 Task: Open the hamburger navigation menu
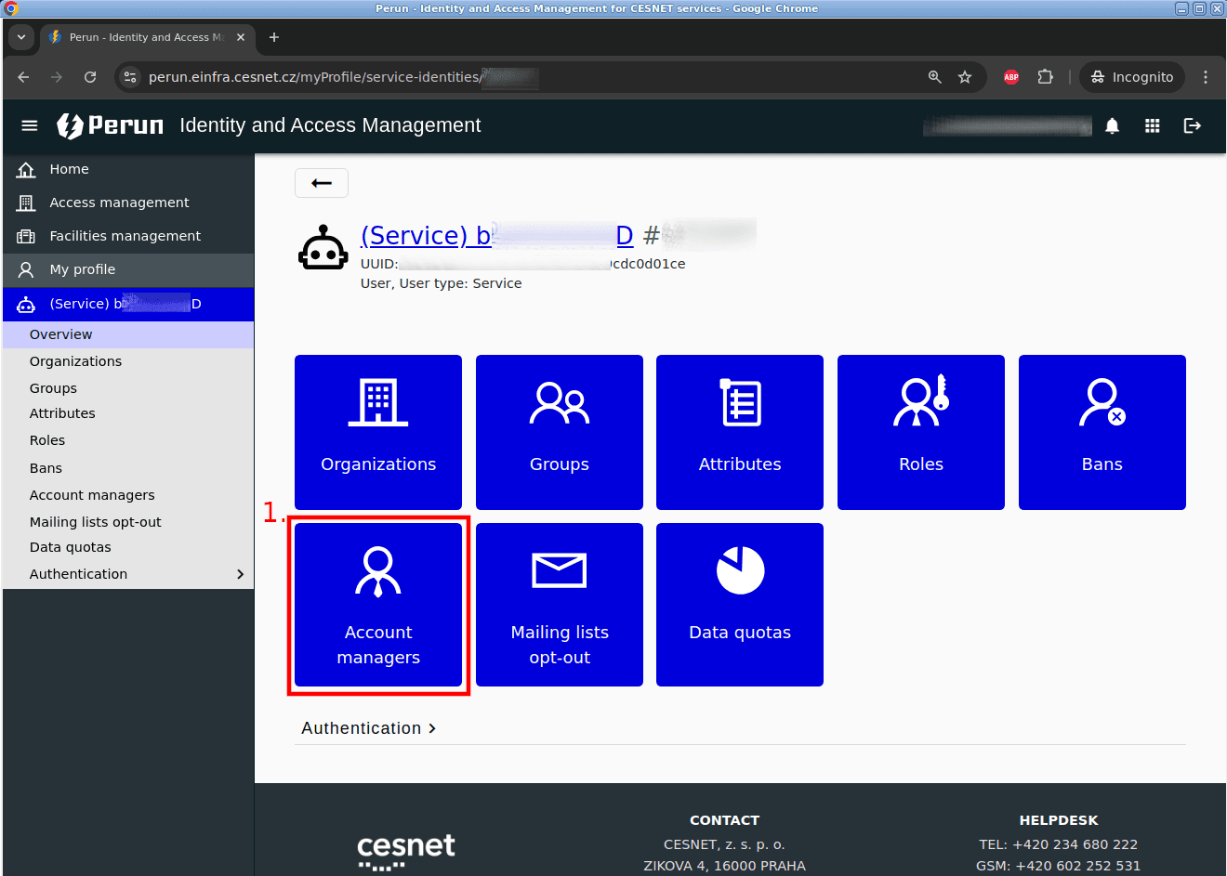tap(30, 125)
